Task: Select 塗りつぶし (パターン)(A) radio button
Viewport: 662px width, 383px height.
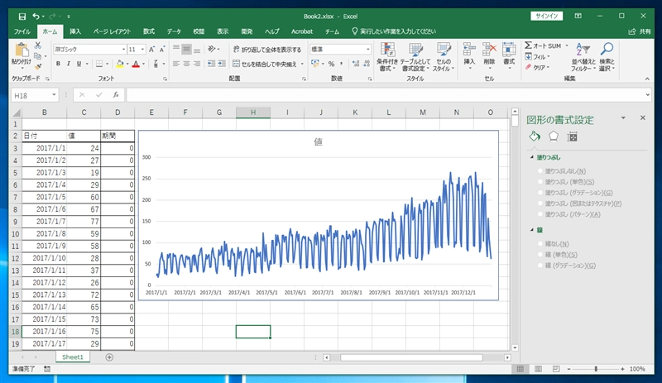Action: (540, 214)
